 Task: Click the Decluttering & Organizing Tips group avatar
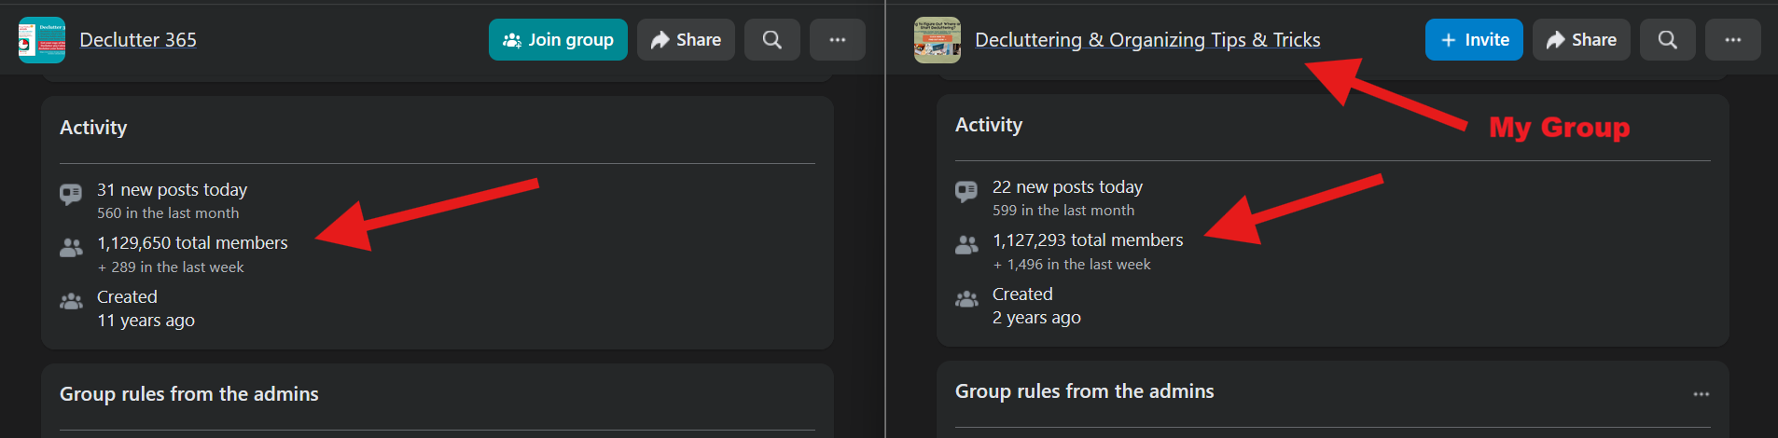click(937, 40)
